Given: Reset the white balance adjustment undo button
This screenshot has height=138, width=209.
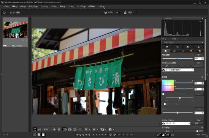Looking at the screenshot, I should click(199, 63).
